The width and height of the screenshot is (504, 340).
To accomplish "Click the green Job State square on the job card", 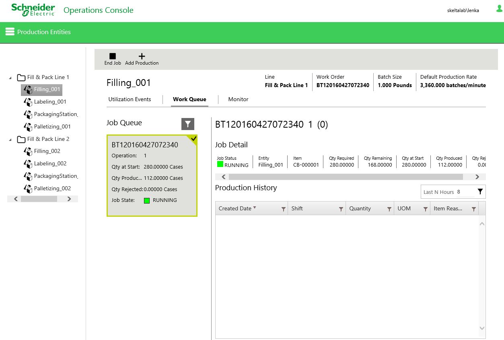I will pyautogui.click(x=147, y=201).
